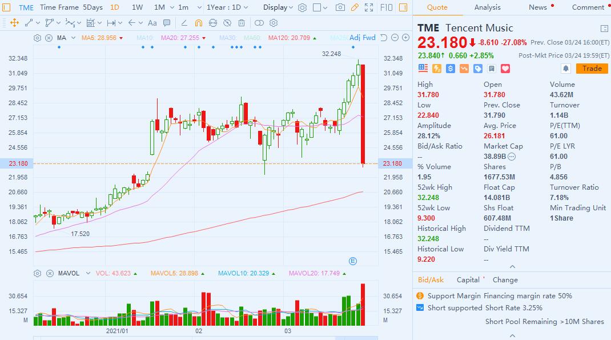Open the Capital tab
The height and width of the screenshot is (340, 611).
(469, 279)
